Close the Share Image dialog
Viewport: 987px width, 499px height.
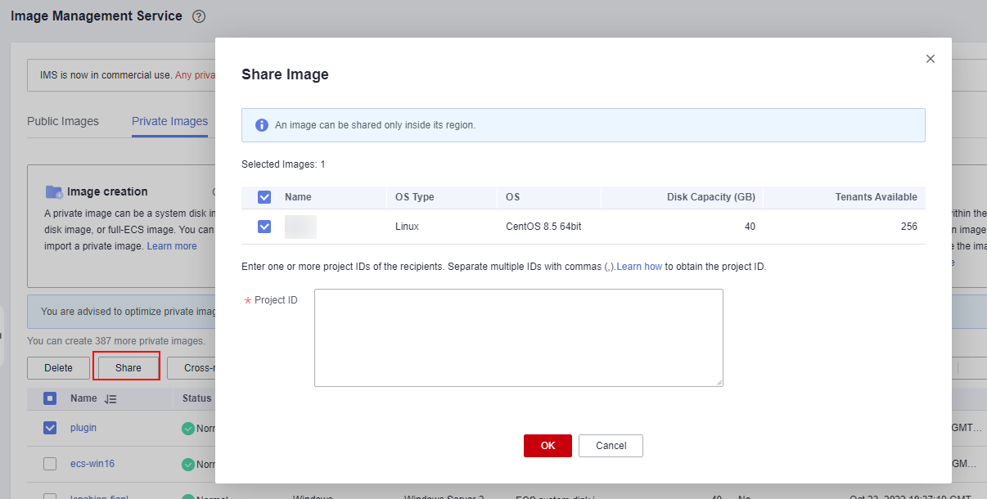(x=930, y=59)
